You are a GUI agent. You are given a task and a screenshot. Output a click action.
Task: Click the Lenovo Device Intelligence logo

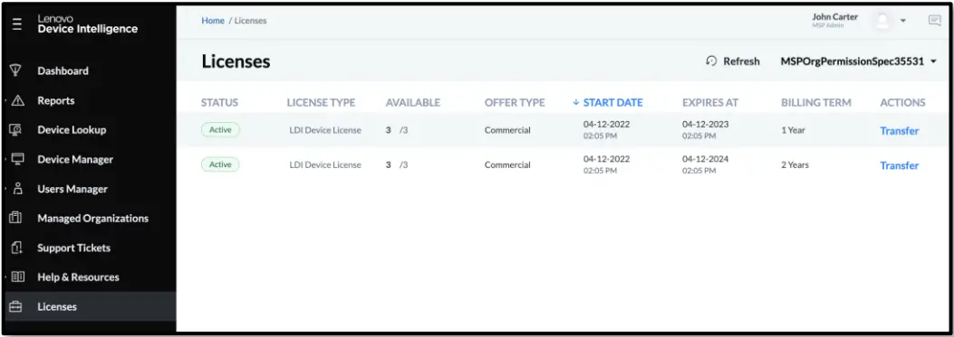pyautogui.click(x=88, y=24)
